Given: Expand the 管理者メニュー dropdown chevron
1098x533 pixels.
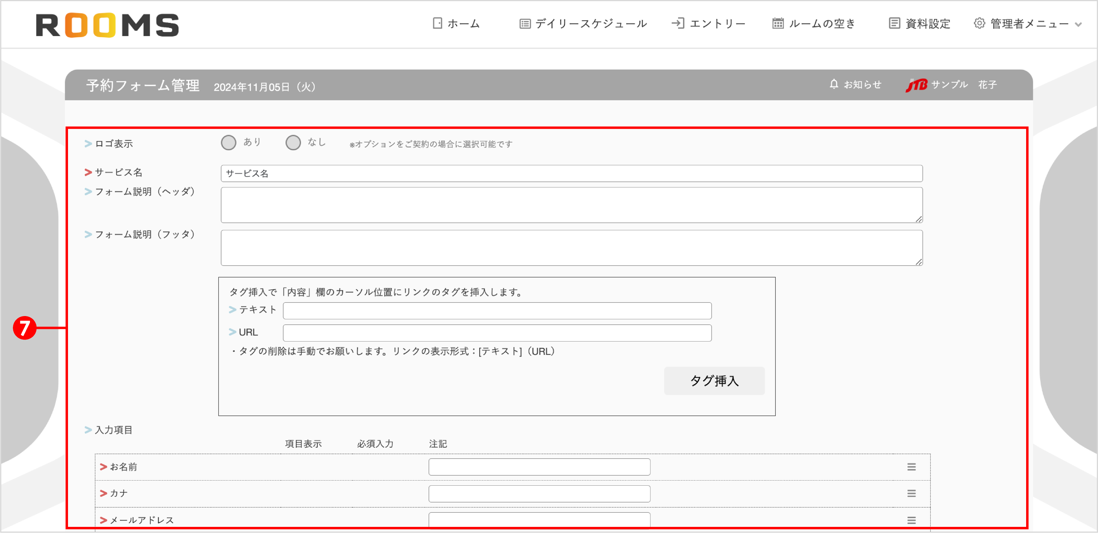Looking at the screenshot, I should pos(1078,25).
